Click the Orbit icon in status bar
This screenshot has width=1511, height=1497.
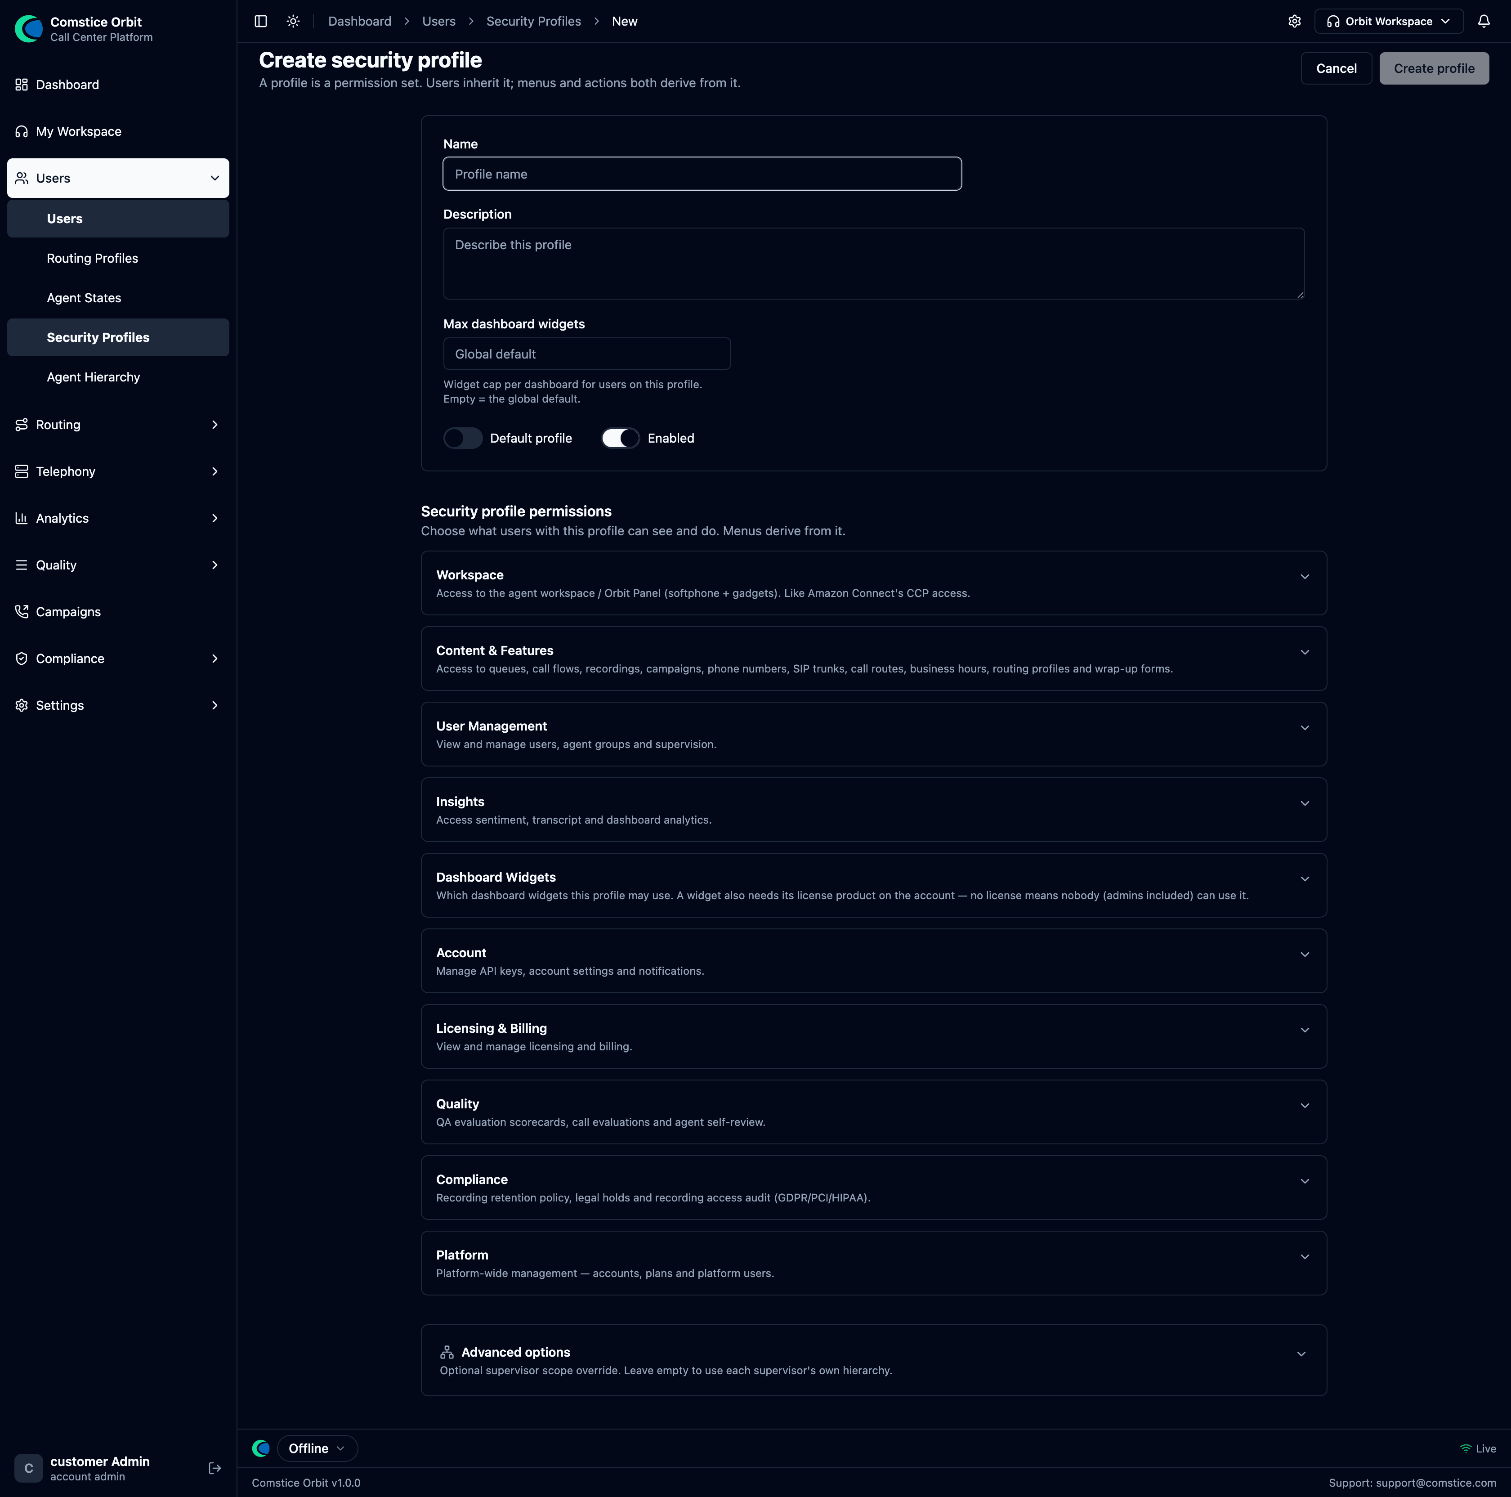[x=261, y=1448]
